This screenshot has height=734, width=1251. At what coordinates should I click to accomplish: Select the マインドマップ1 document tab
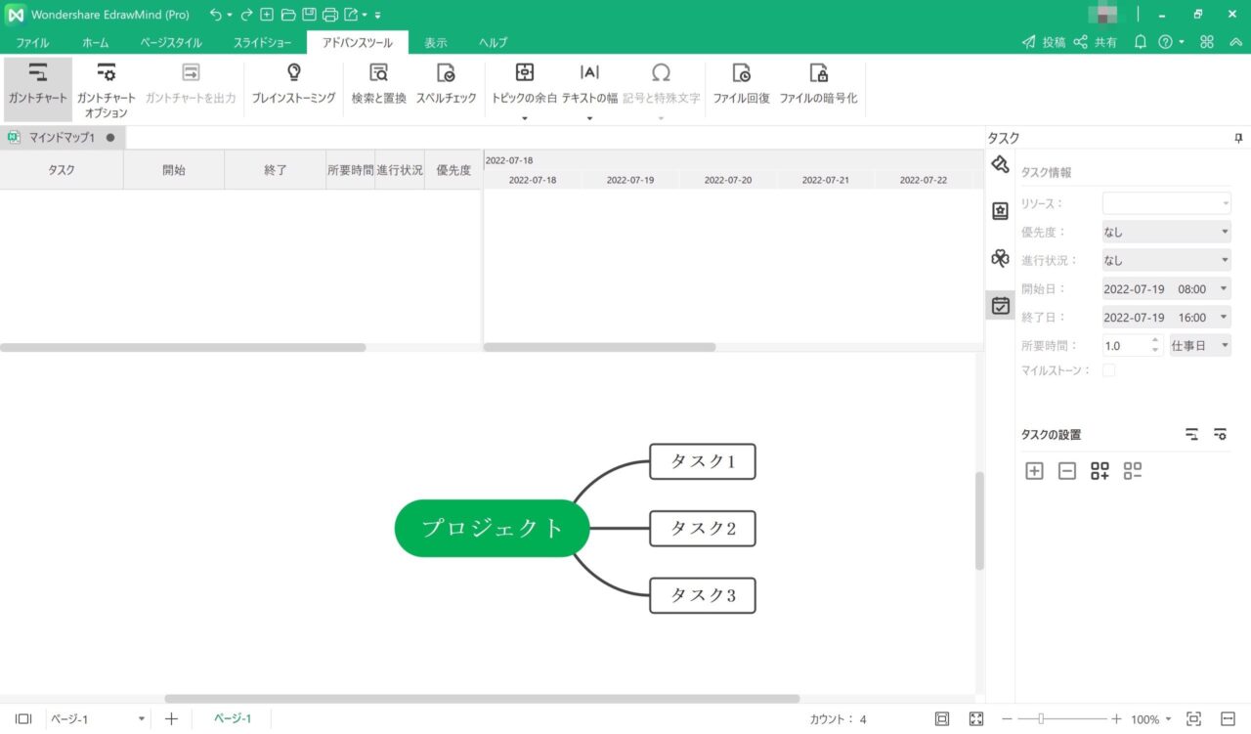pyautogui.click(x=62, y=138)
